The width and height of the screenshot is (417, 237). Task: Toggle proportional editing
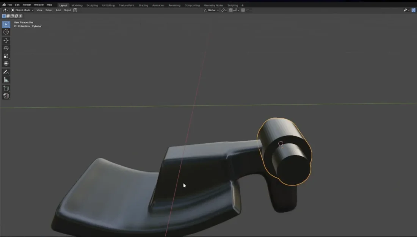(243, 10)
